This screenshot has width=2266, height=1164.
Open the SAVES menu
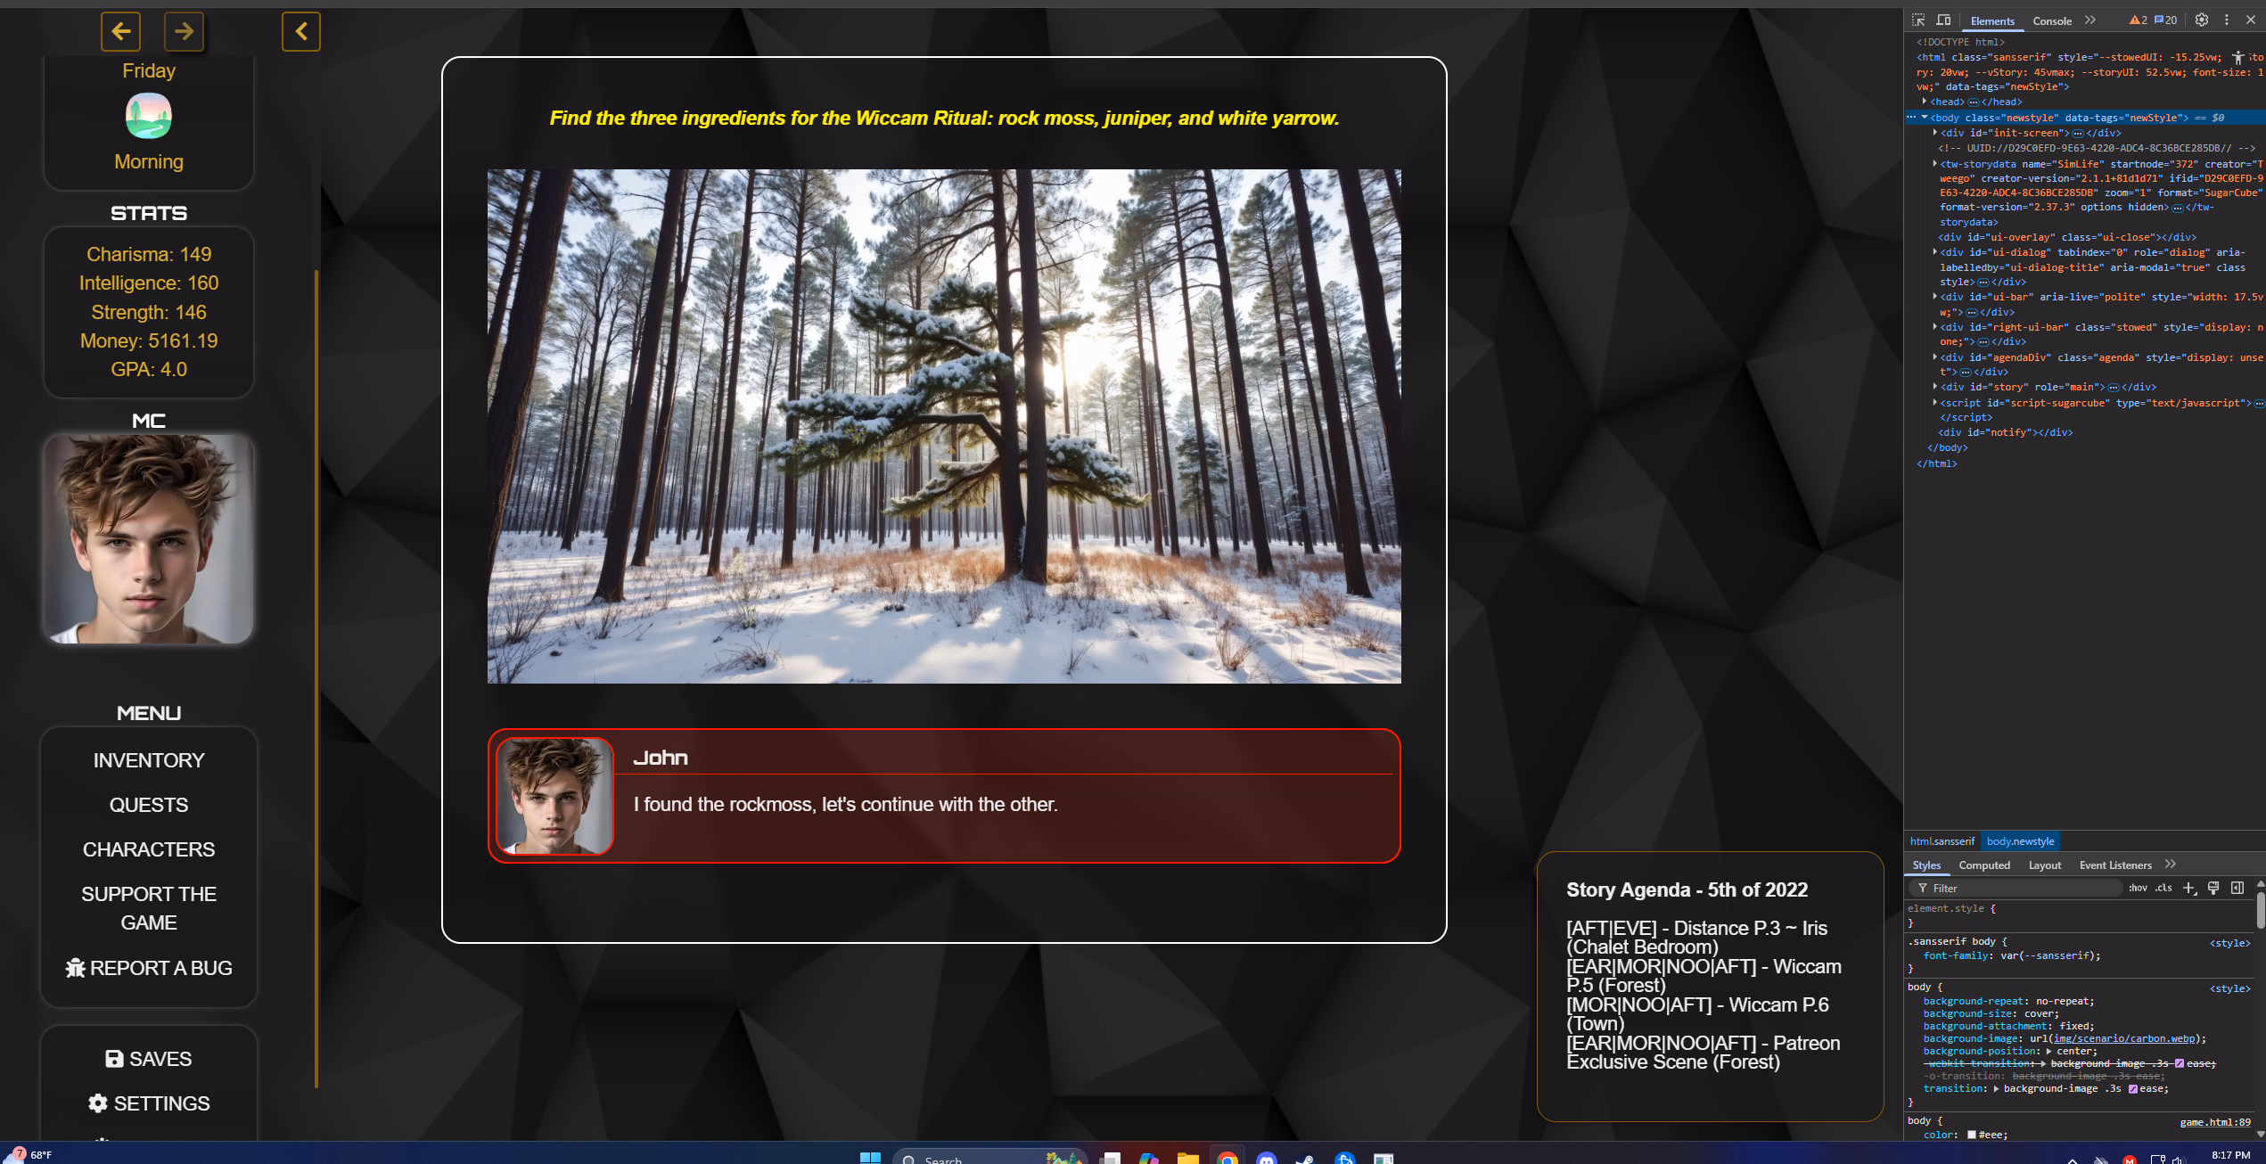pyautogui.click(x=149, y=1059)
